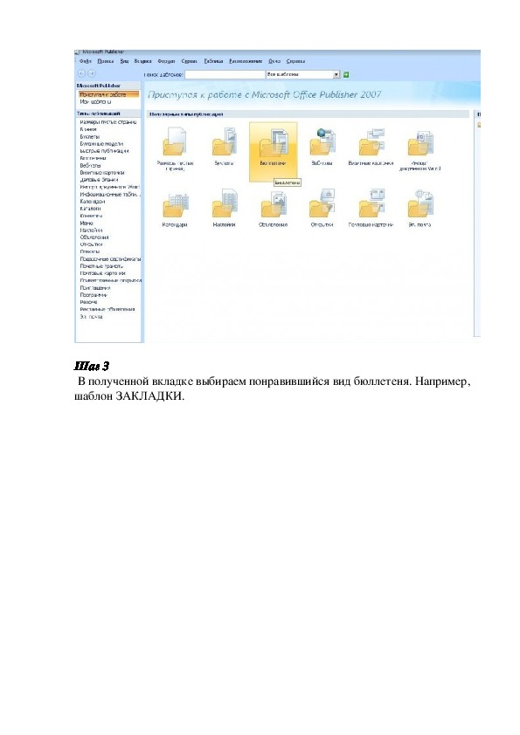Open the Буклеты publication folder icon
520x735 pixels.
pyautogui.click(x=225, y=142)
